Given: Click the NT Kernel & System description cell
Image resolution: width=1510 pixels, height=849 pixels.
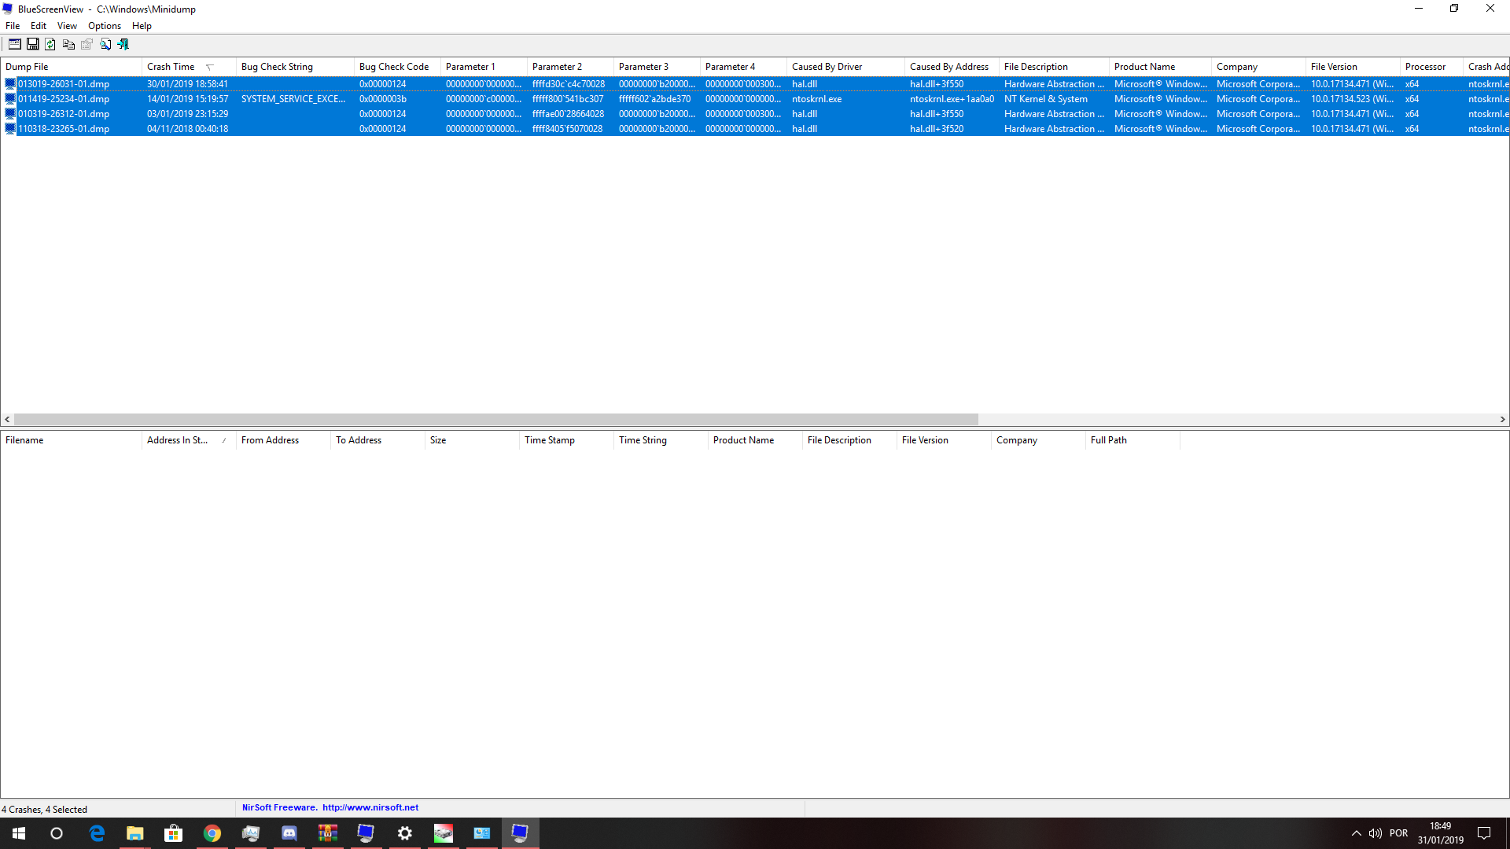Looking at the screenshot, I should [1046, 99].
